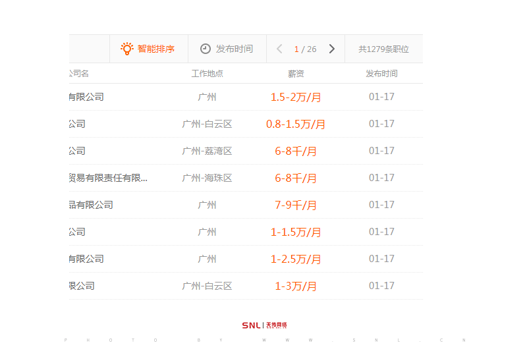Go to next page with right chevron
527x351 pixels.
pos(331,49)
